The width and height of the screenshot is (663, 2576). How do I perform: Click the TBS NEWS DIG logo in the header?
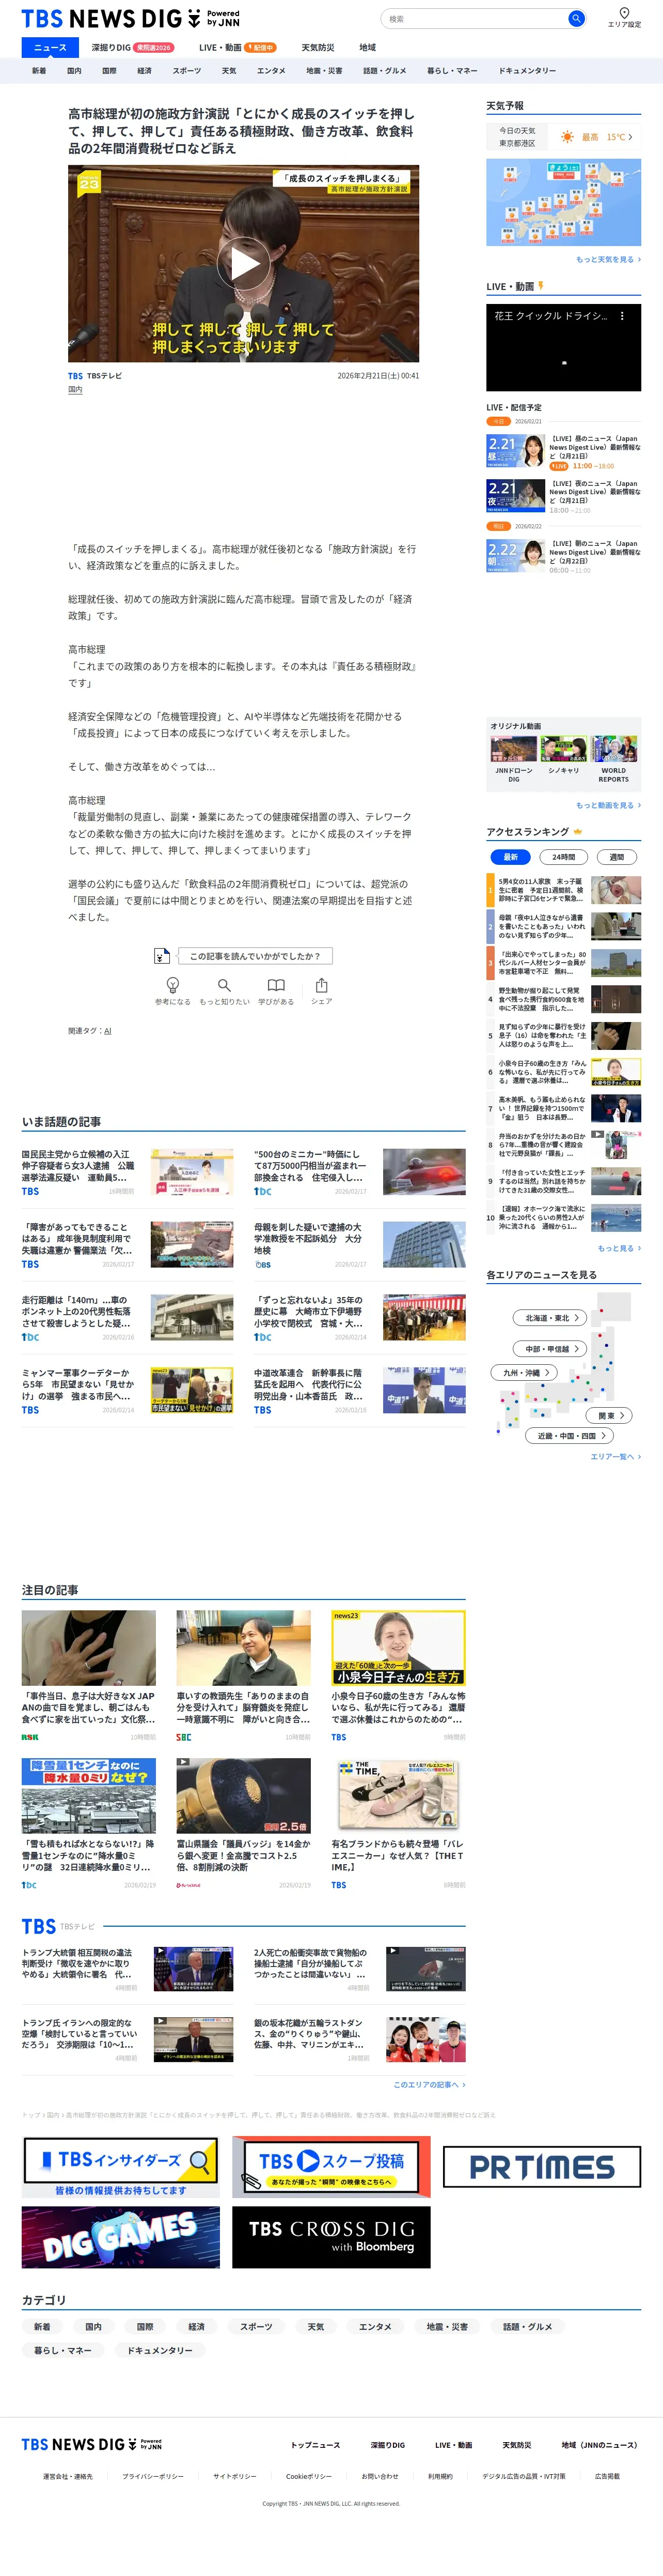(x=131, y=19)
